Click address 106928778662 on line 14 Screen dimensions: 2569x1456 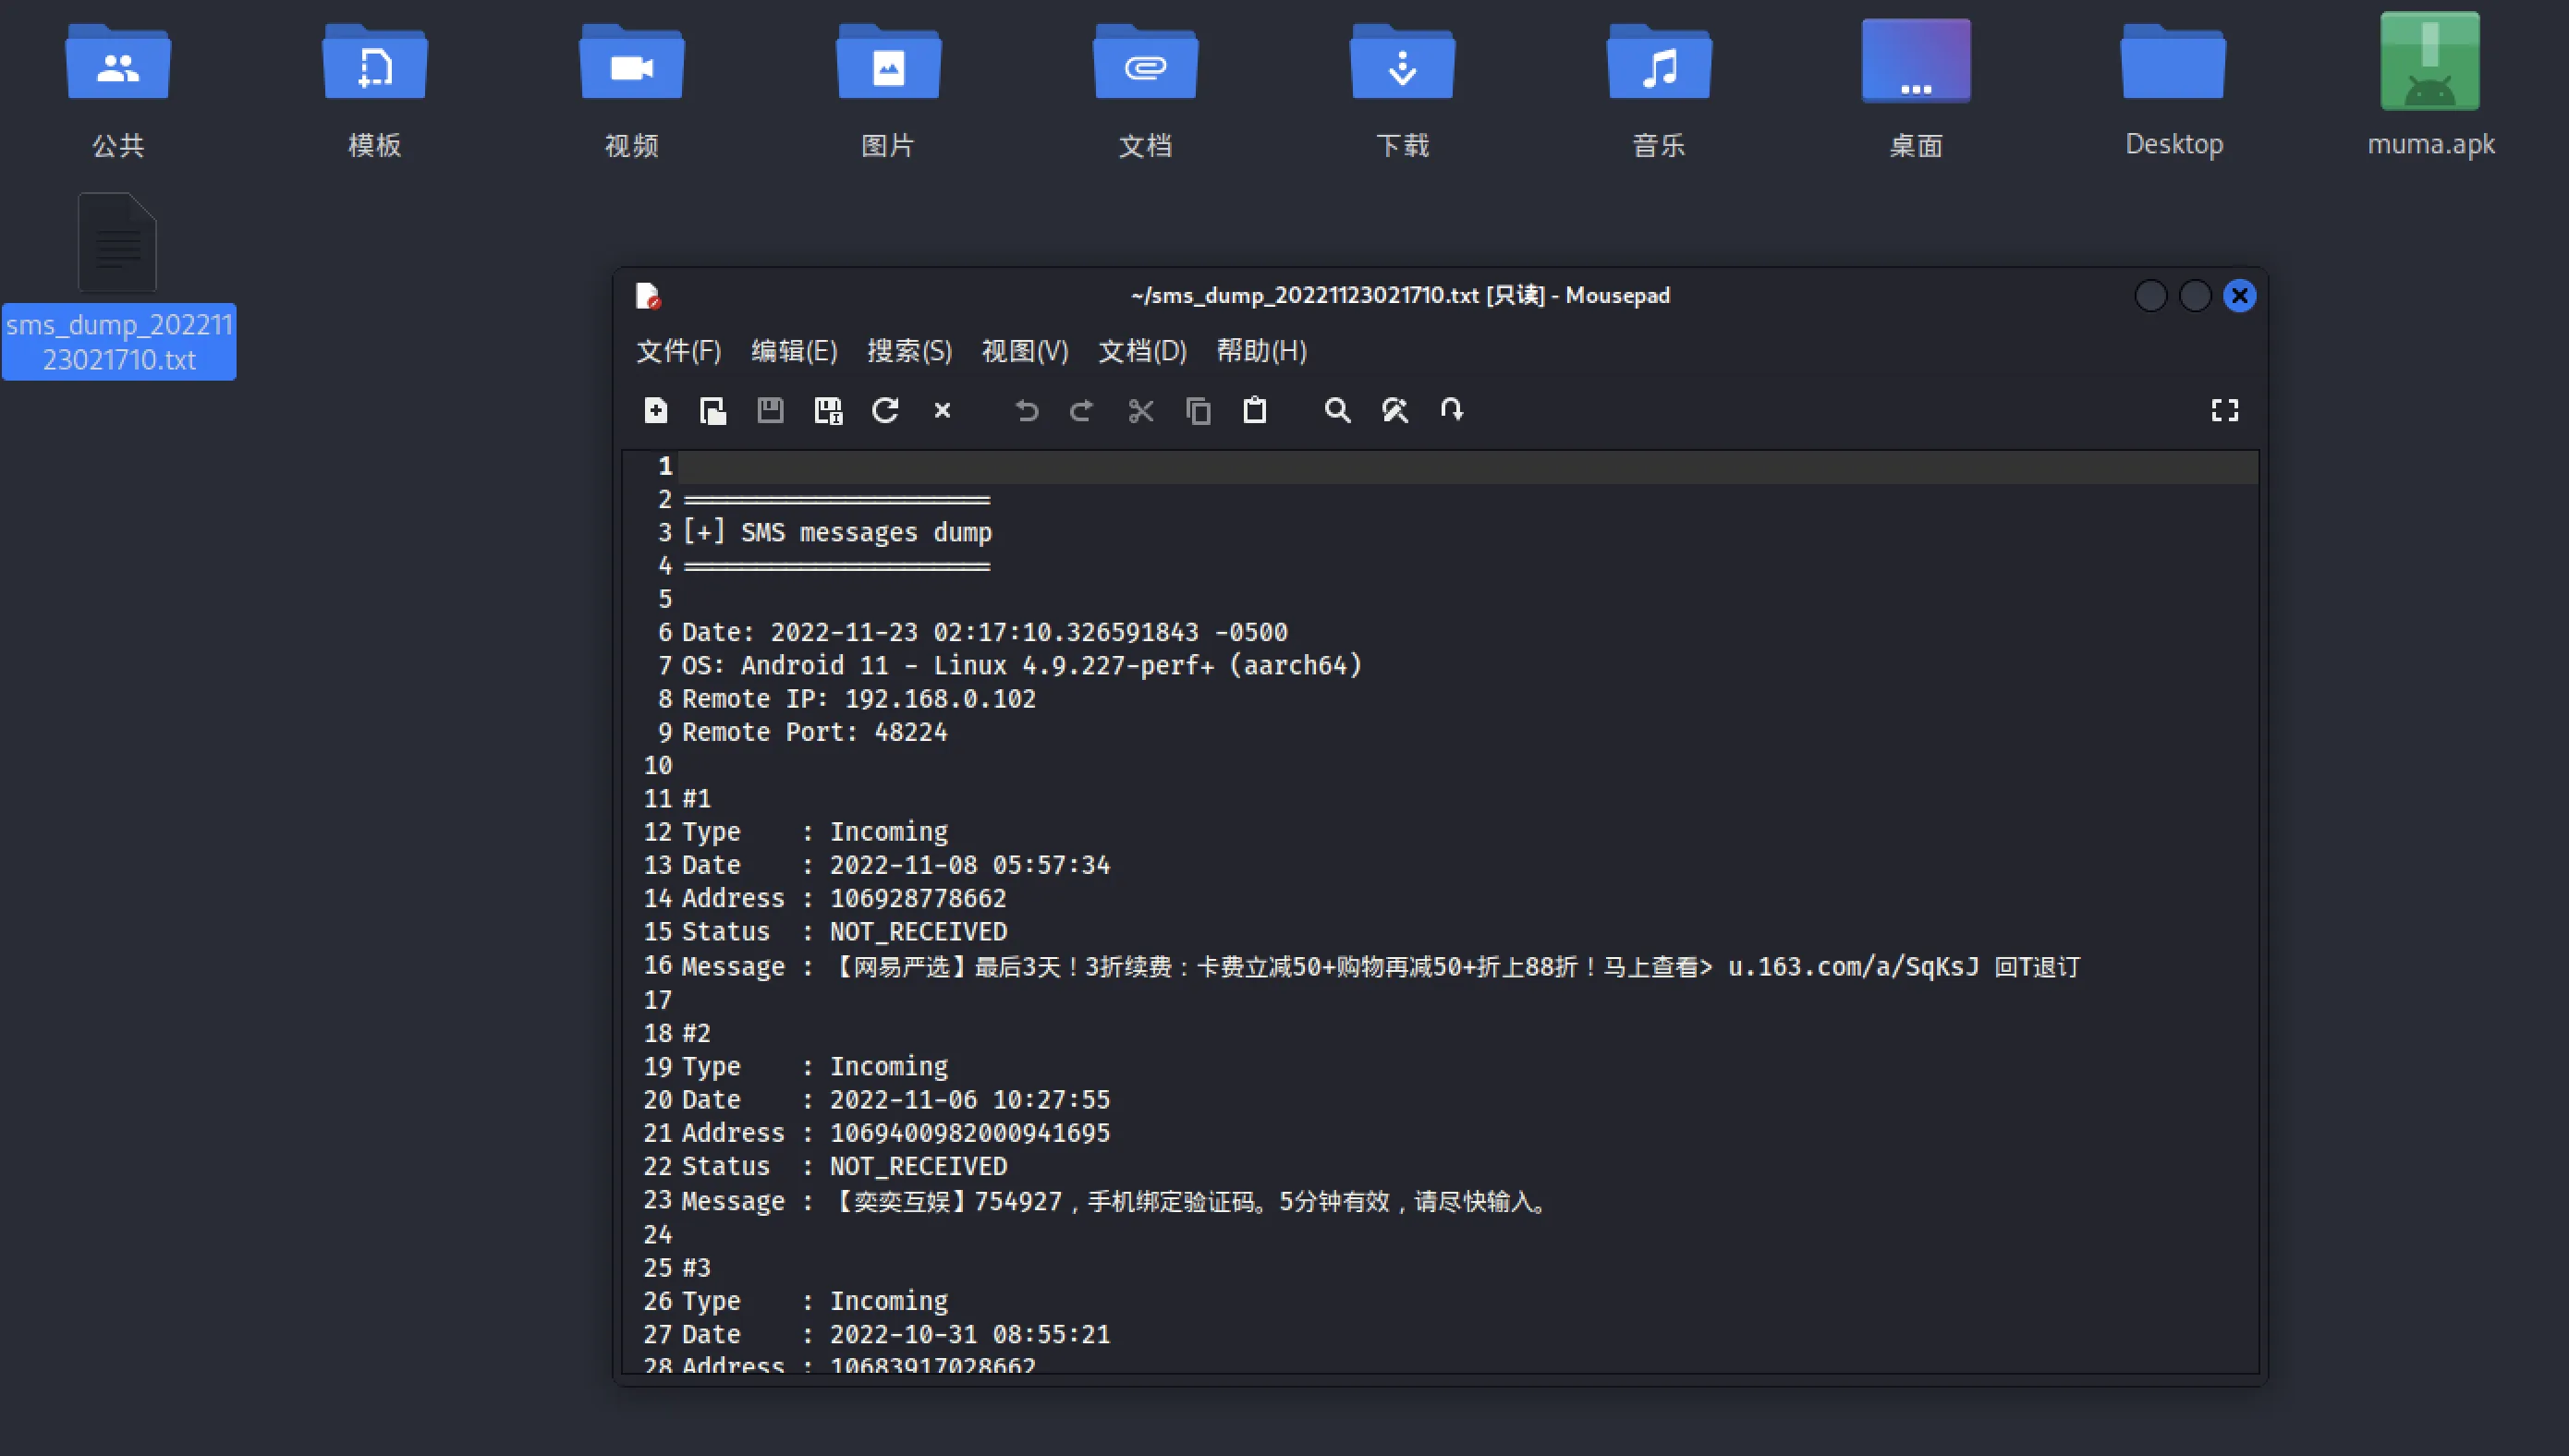pyautogui.click(x=918, y=899)
